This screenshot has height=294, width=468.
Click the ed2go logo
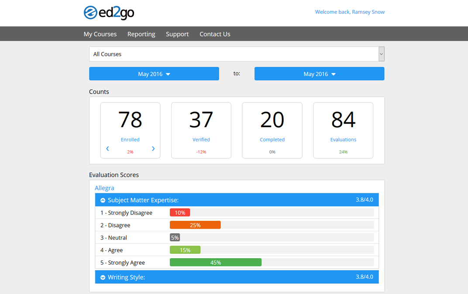pos(109,13)
